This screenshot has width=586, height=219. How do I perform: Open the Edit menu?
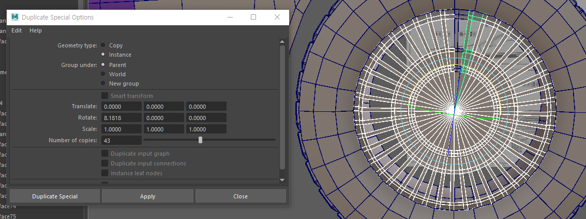point(17,30)
